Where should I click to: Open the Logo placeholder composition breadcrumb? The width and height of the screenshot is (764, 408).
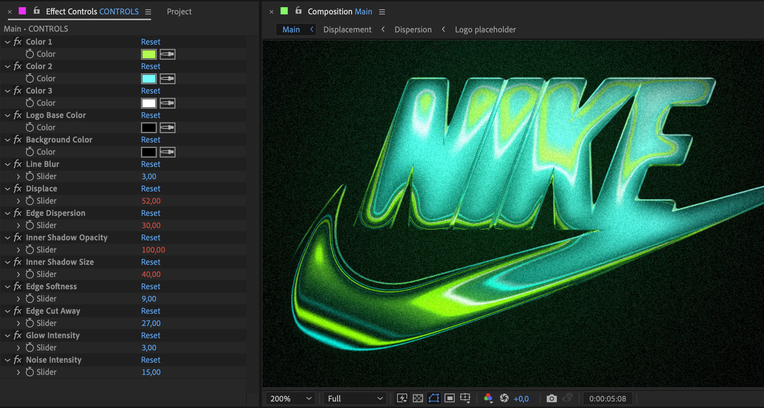point(485,30)
